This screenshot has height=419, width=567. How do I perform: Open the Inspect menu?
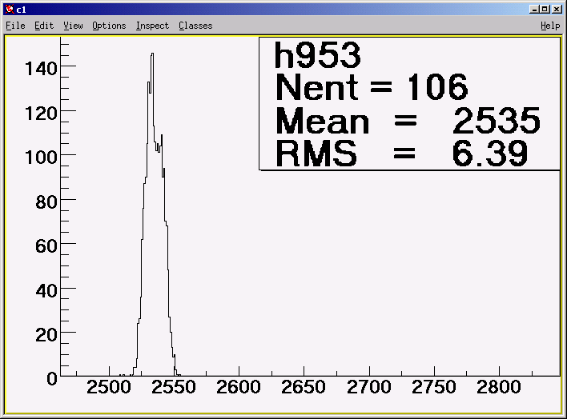coord(152,26)
